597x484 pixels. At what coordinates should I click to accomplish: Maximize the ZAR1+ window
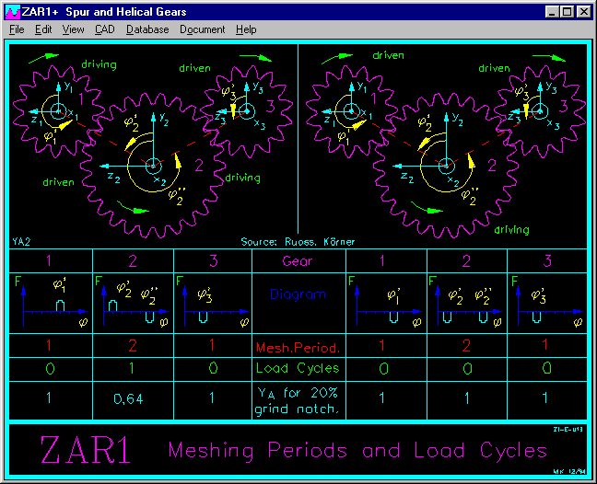[568, 12]
